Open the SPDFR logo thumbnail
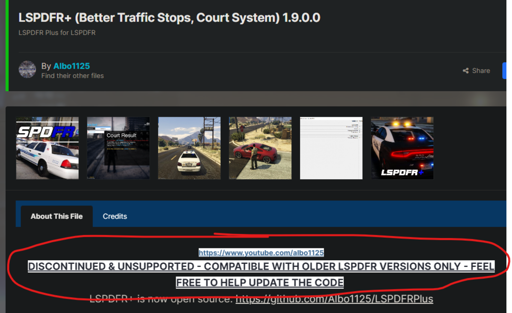Screen dimensions: 512x313 coord(47,148)
